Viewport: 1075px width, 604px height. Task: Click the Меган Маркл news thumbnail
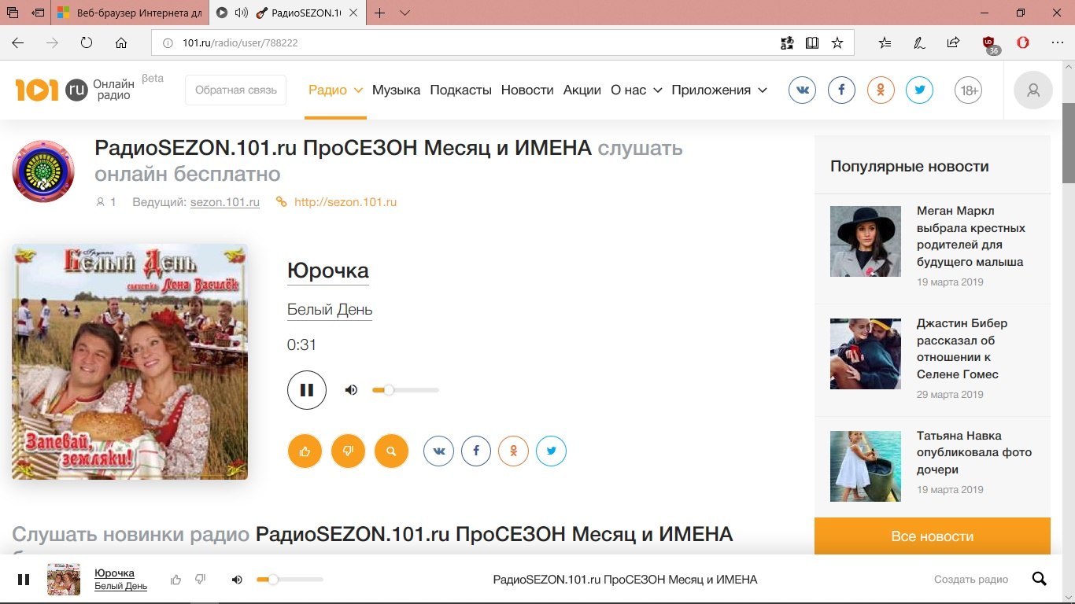coord(866,241)
